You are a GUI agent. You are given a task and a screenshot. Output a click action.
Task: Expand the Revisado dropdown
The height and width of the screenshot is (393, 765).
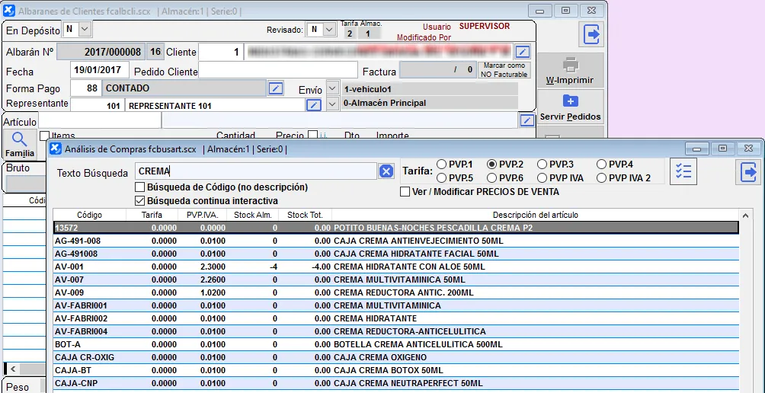click(x=328, y=29)
